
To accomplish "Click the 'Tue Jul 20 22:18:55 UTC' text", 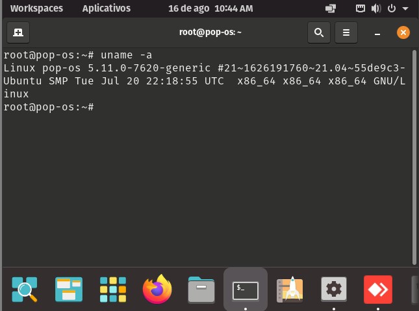I will [x=149, y=81].
